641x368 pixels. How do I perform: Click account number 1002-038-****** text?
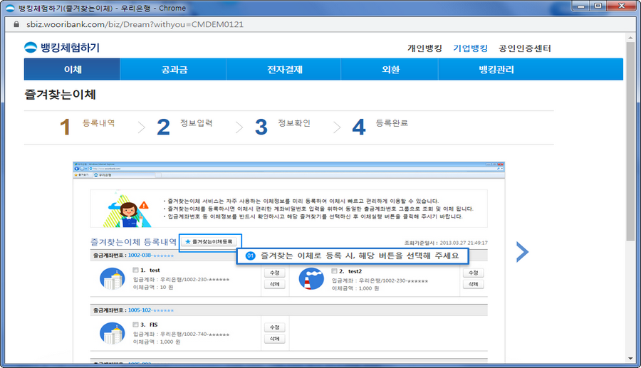[x=151, y=256]
